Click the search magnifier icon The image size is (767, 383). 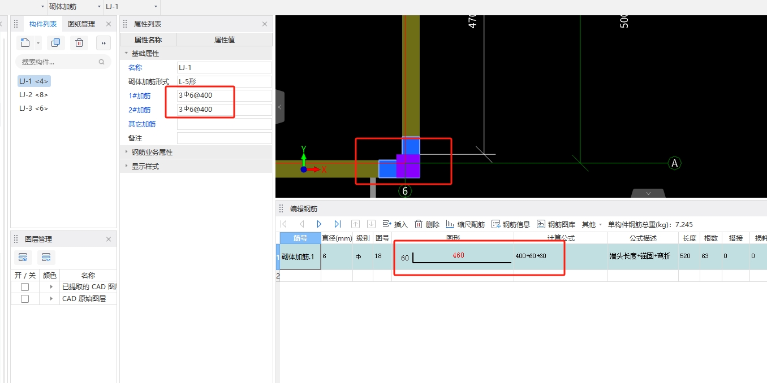tap(102, 62)
